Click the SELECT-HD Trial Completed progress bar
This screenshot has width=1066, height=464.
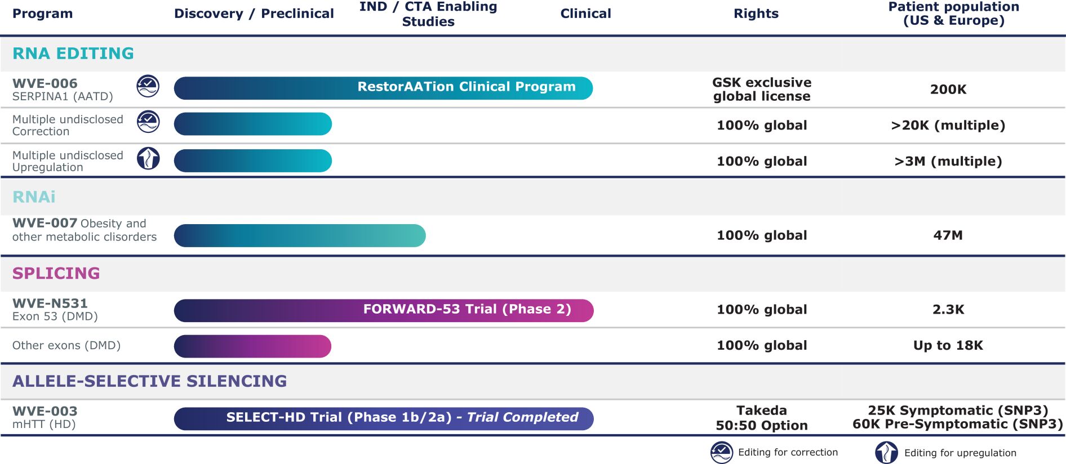coord(383,418)
